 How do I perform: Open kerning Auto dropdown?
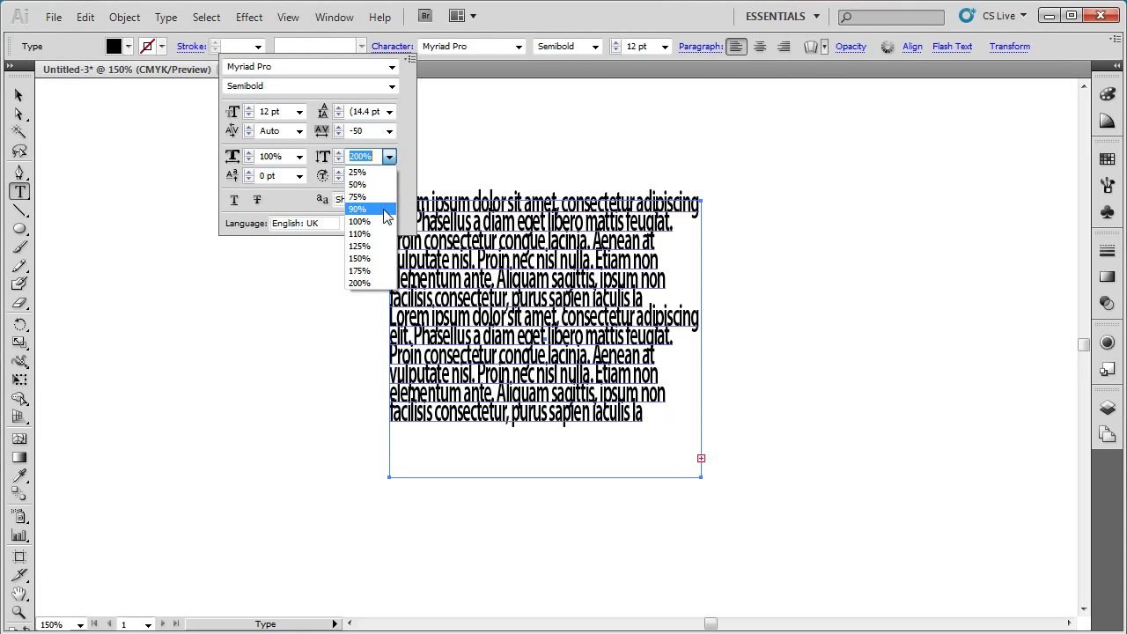click(x=299, y=131)
